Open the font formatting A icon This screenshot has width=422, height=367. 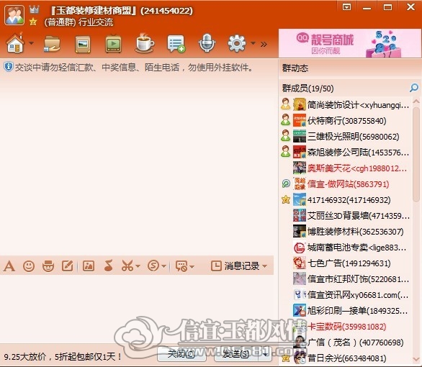tap(9, 266)
